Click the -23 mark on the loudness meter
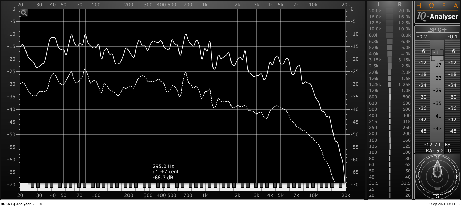 click(x=438, y=78)
